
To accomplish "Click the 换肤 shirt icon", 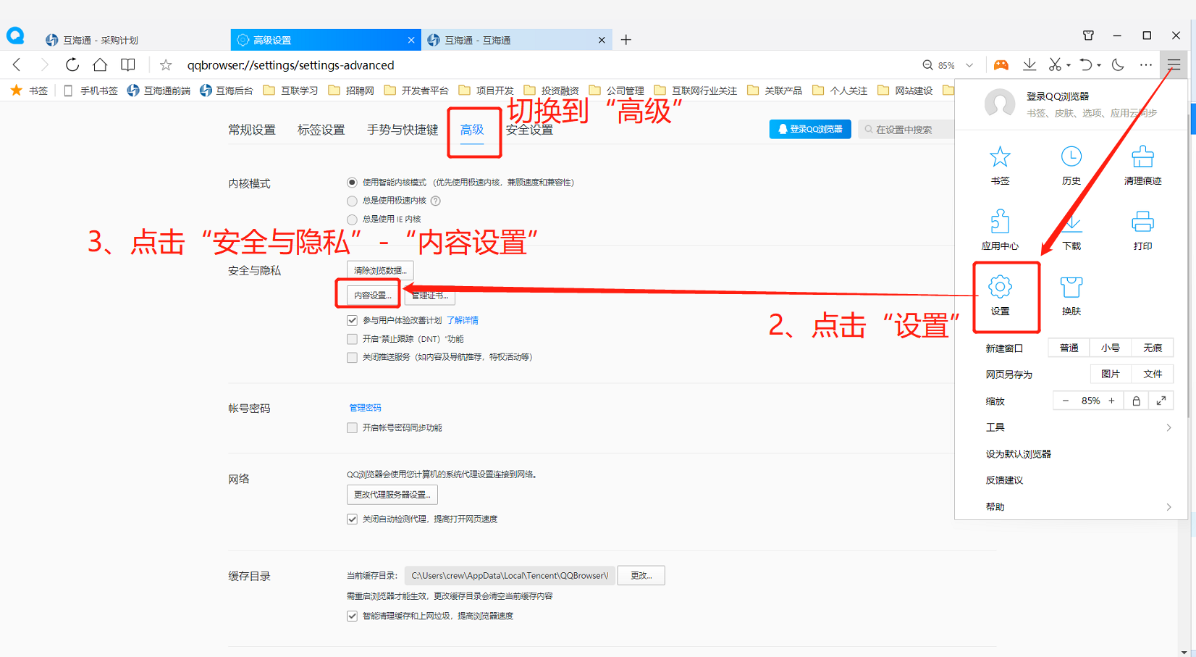I will 1071,296.
